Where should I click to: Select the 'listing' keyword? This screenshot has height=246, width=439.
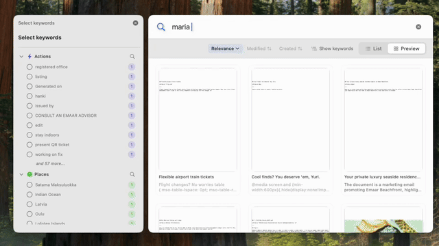29,77
